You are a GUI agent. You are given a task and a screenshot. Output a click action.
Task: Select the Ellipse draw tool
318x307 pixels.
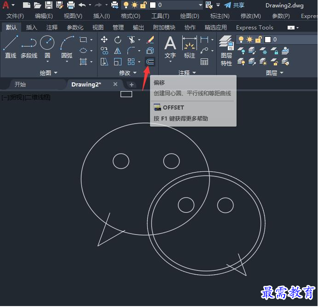[x=83, y=51]
